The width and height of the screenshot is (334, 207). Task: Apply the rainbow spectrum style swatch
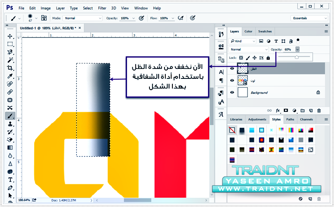[x=291, y=130]
